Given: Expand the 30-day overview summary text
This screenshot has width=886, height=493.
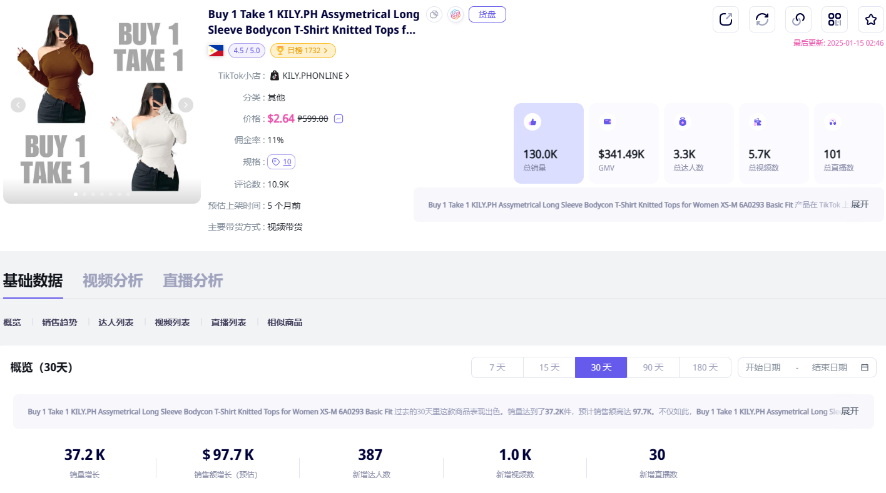Looking at the screenshot, I should (x=850, y=411).
